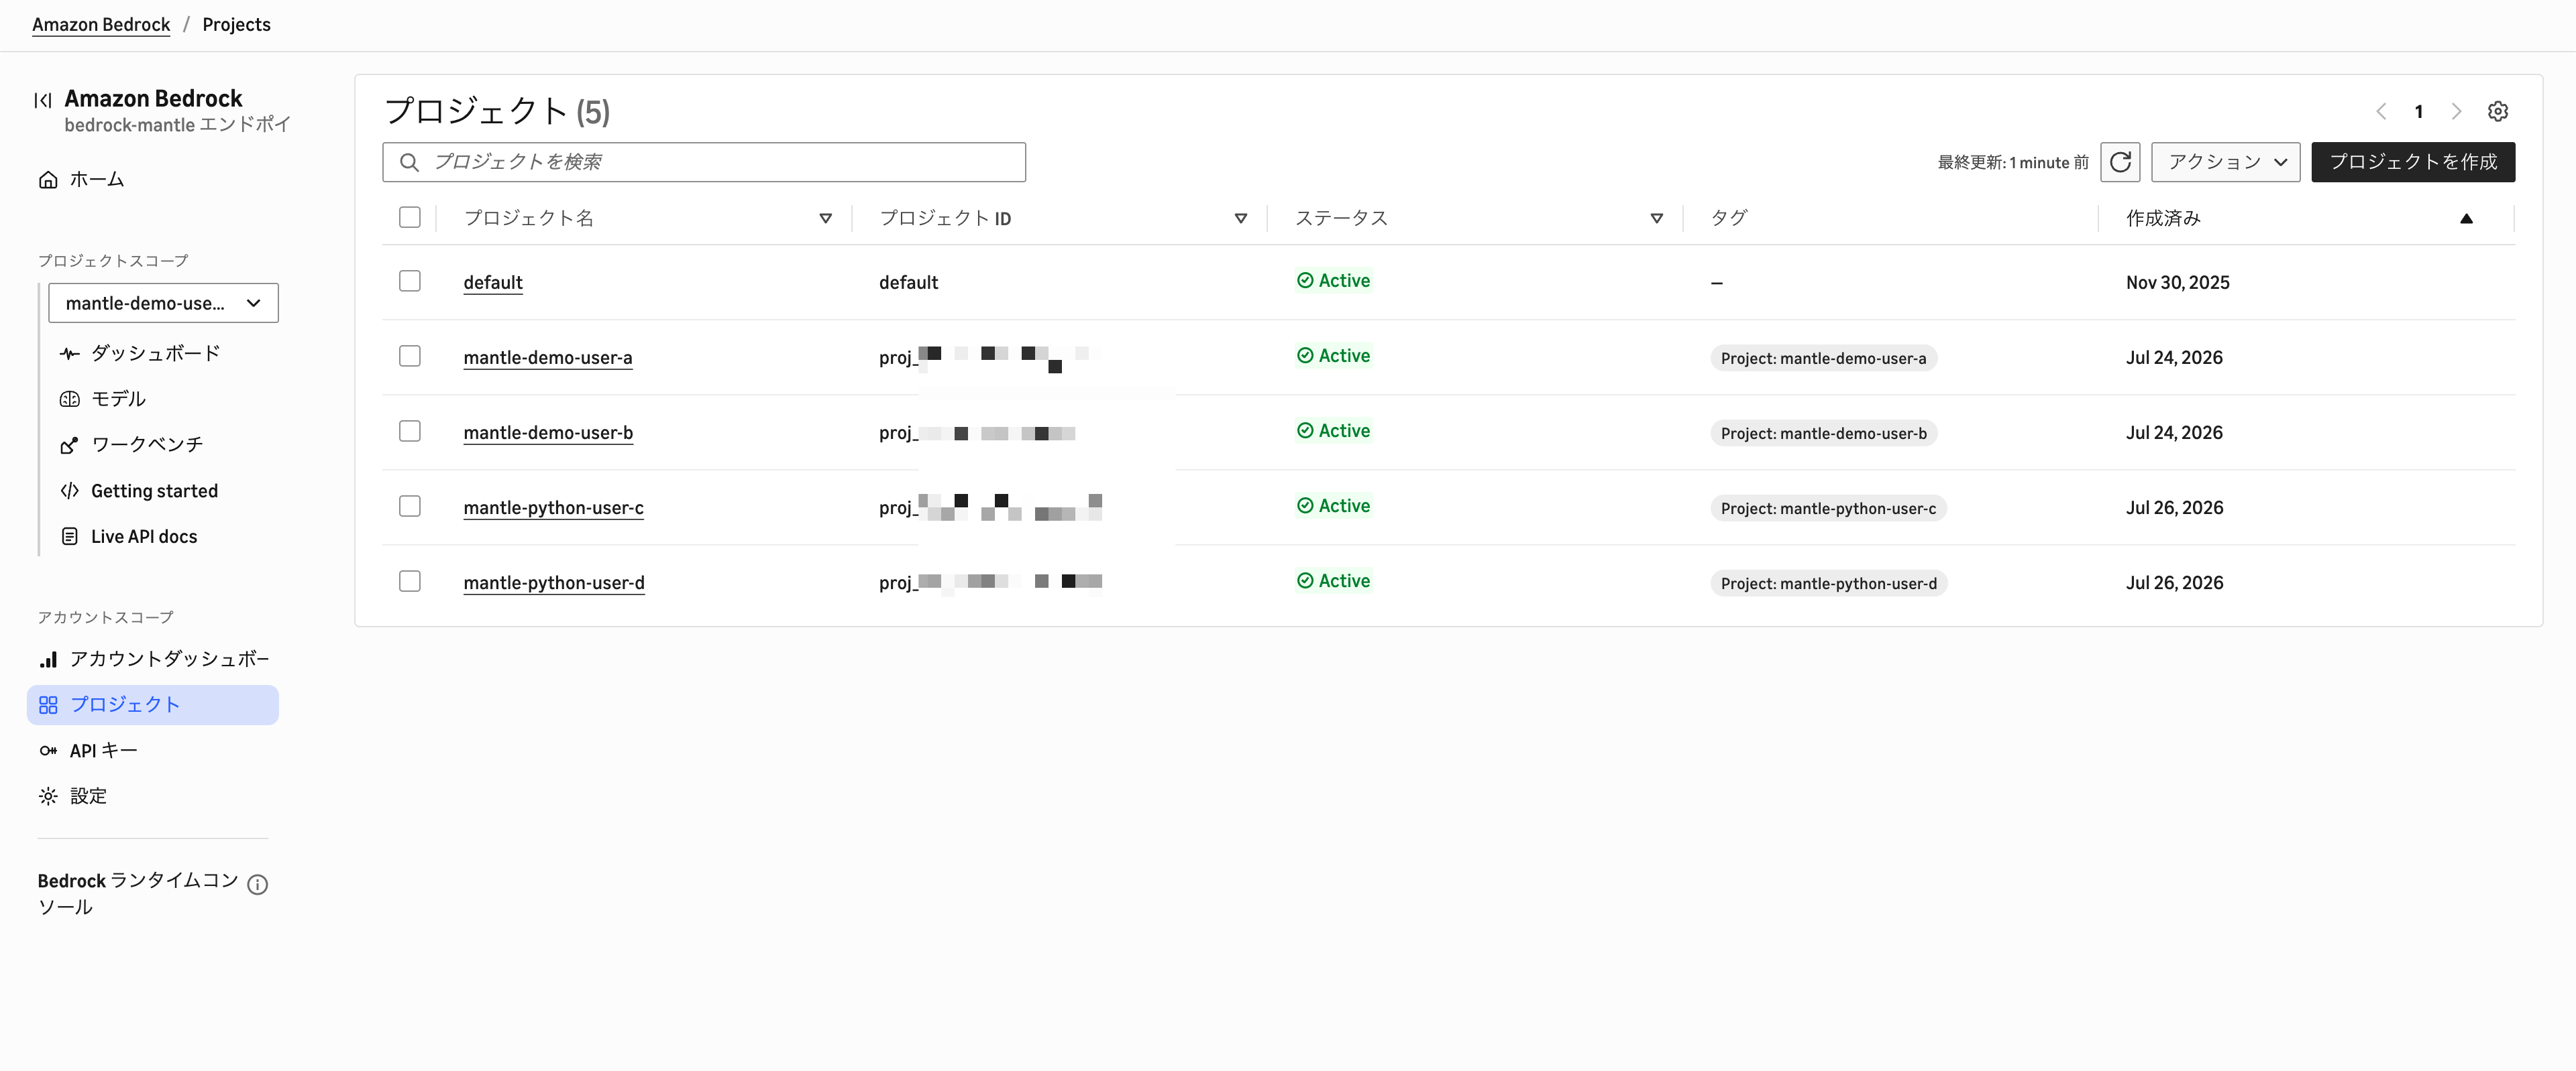Check the mantle-python-user-c row
The image size is (2576, 1071).
coord(410,507)
